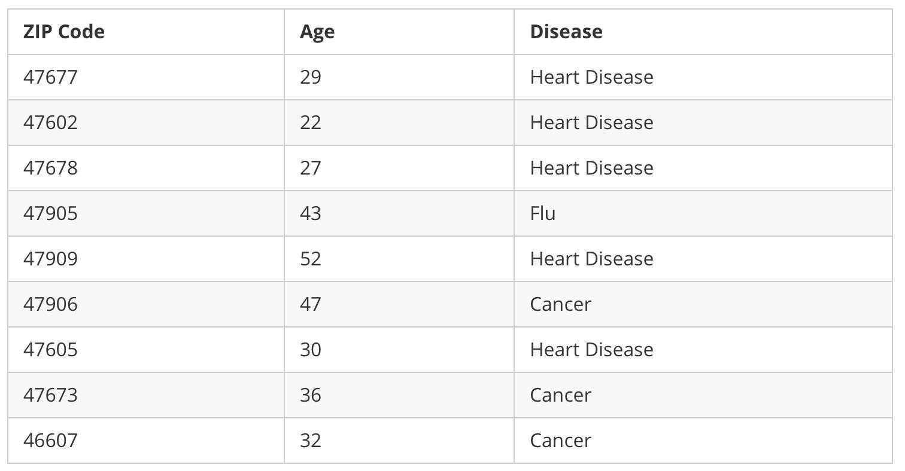Click Heart Disease in the 47605 row

(x=591, y=350)
